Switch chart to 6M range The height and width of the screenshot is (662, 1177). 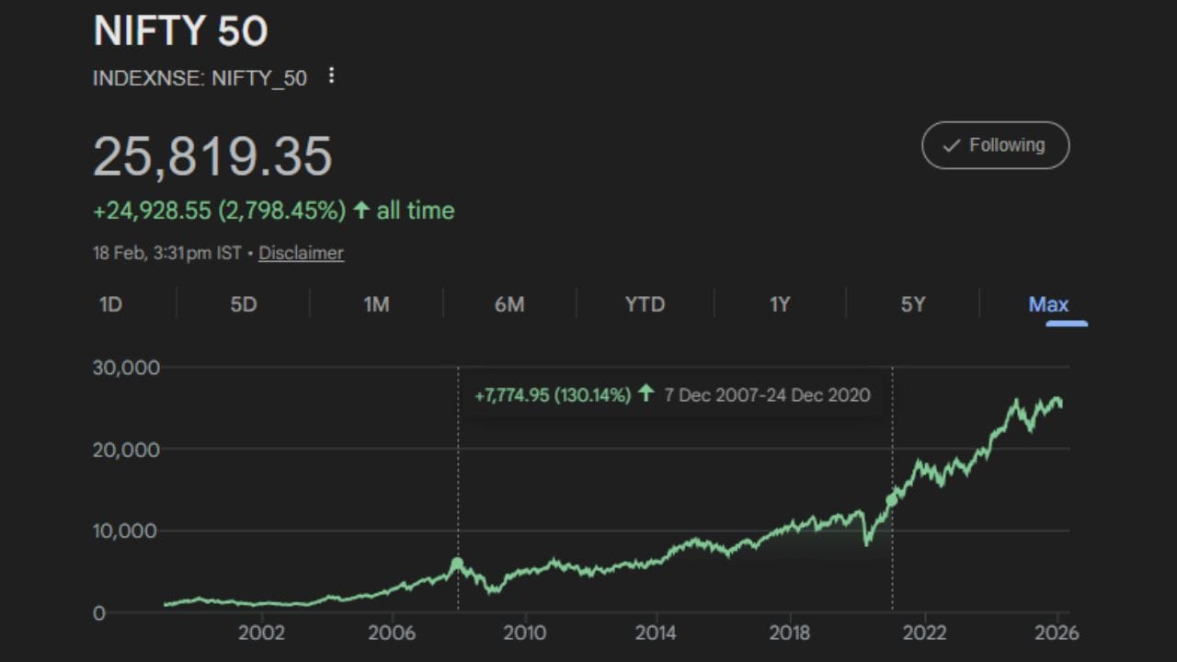[509, 304]
